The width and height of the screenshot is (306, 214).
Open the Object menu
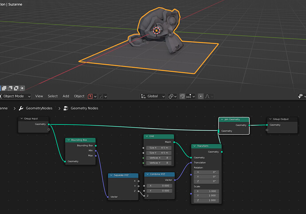pos(79,96)
